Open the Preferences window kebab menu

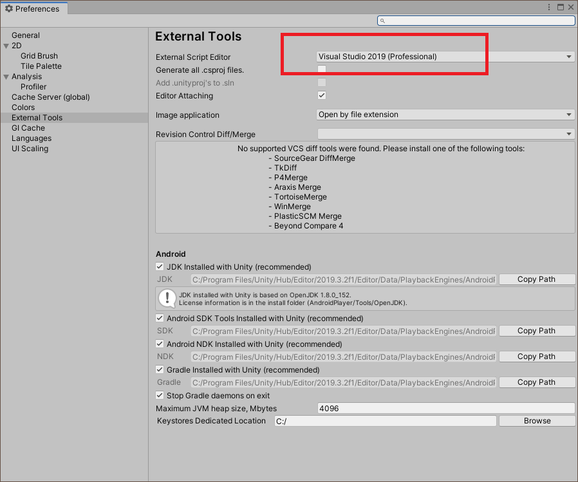(x=549, y=7)
